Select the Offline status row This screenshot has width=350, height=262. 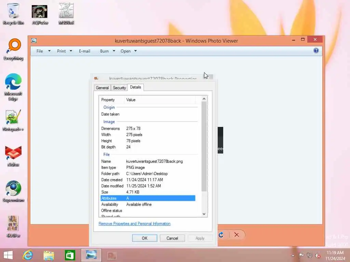click(148, 210)
